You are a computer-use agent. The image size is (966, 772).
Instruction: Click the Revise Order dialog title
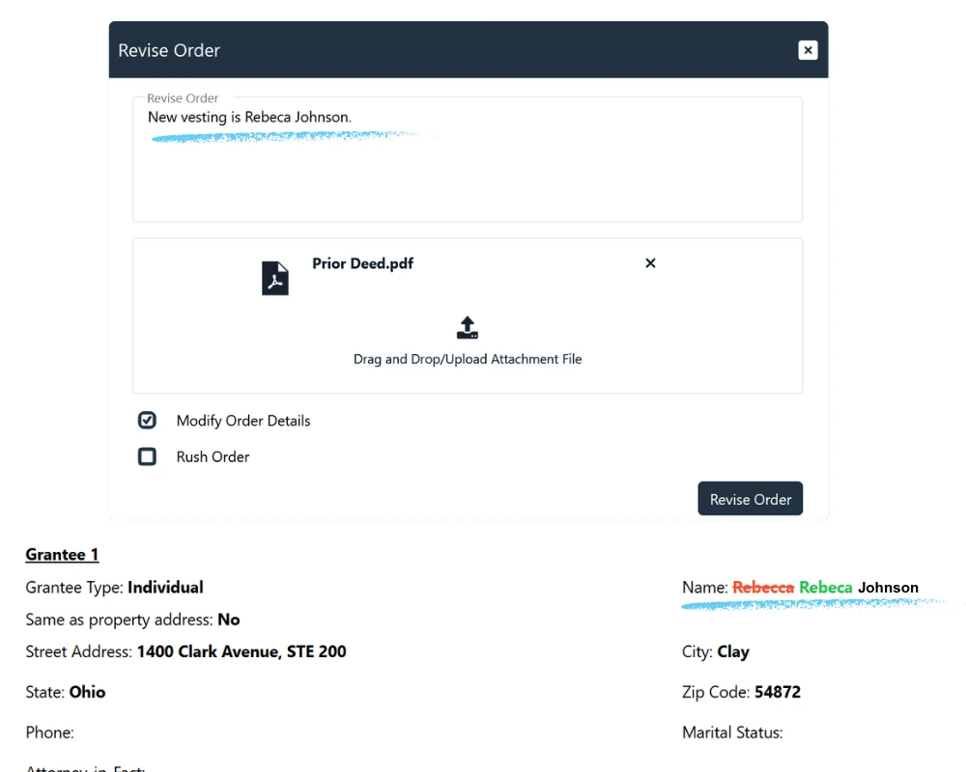coord(169,50)
